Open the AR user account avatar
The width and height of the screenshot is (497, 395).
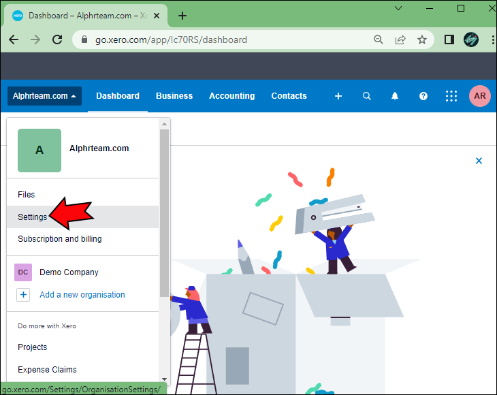pos(480,96)
